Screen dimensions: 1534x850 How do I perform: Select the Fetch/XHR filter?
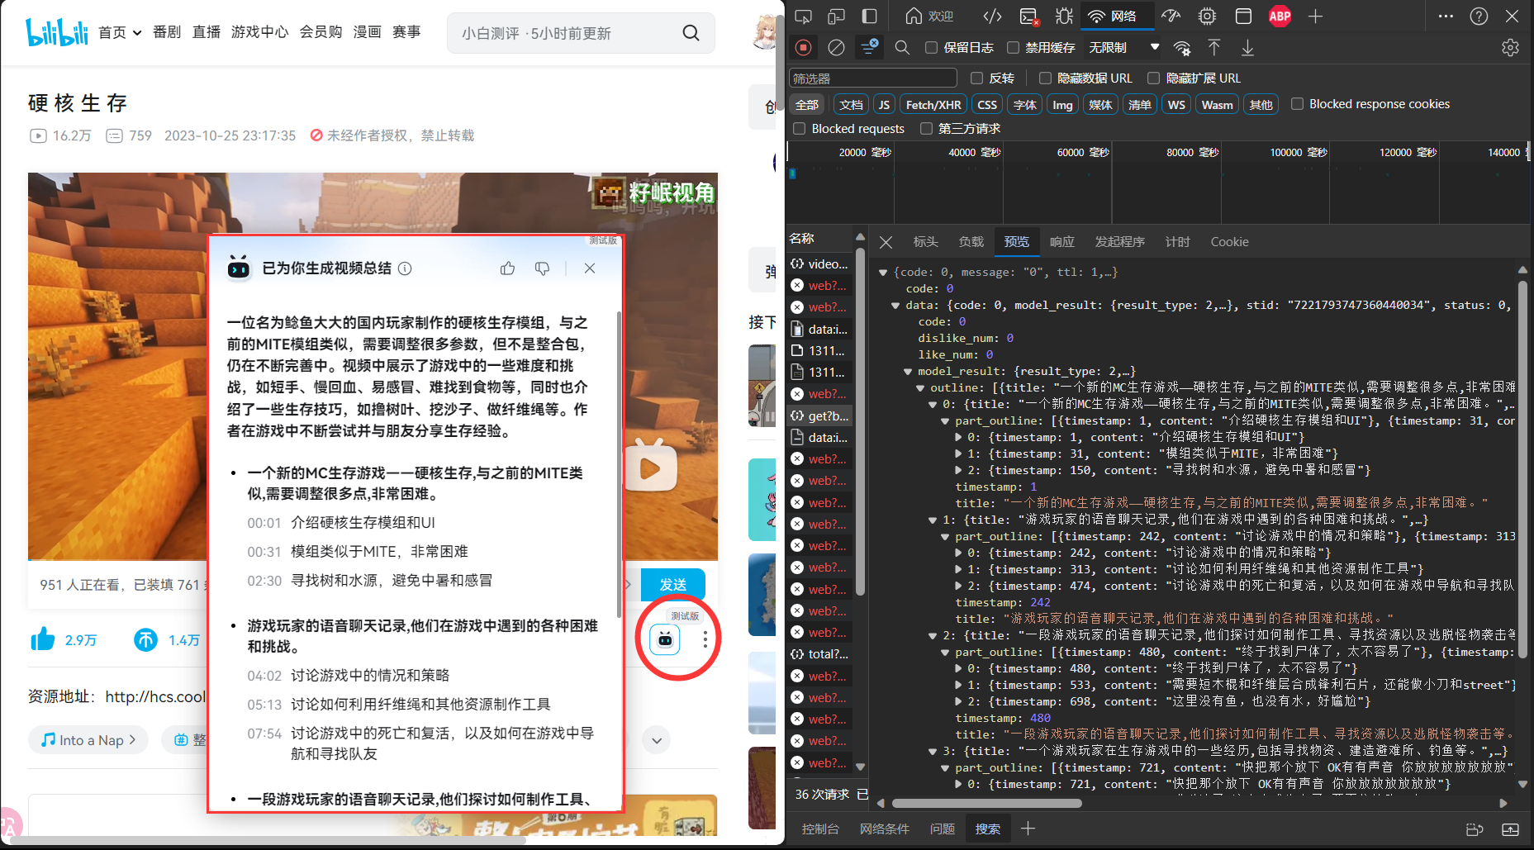click(x=933, y=105)
